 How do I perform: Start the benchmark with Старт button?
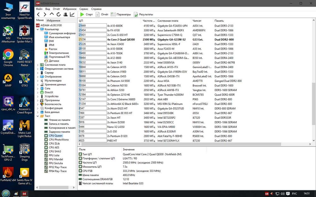coord(86,14)
